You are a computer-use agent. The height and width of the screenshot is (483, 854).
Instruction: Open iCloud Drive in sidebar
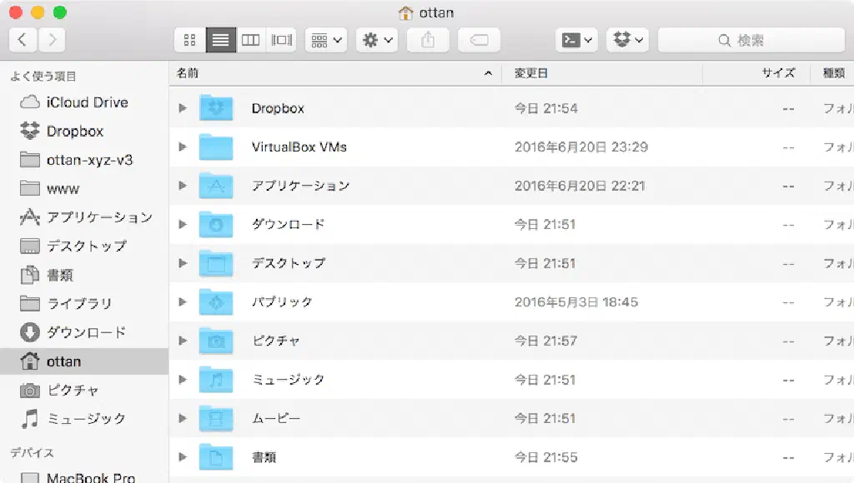coord(87,102)
